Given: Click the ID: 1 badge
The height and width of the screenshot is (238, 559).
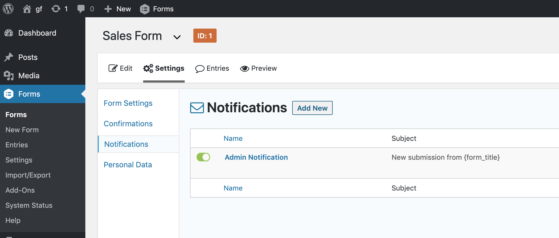Looking at the screenshot, I should coord(205,36).
